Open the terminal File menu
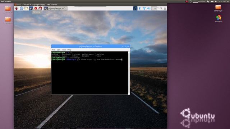This screenshot has height=129, width=230. [x=54, y=50]
